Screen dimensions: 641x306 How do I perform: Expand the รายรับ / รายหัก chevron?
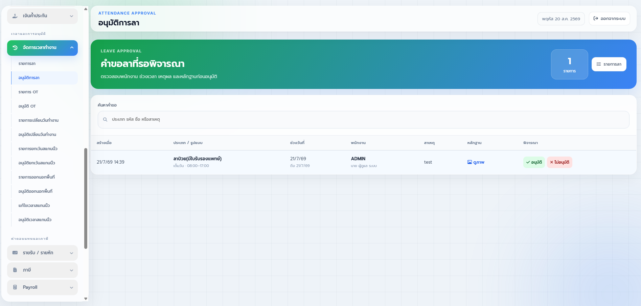coord(71,253)
